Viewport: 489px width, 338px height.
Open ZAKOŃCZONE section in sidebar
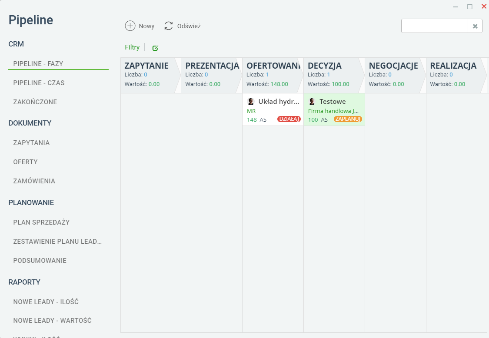(x=35, y=102)
